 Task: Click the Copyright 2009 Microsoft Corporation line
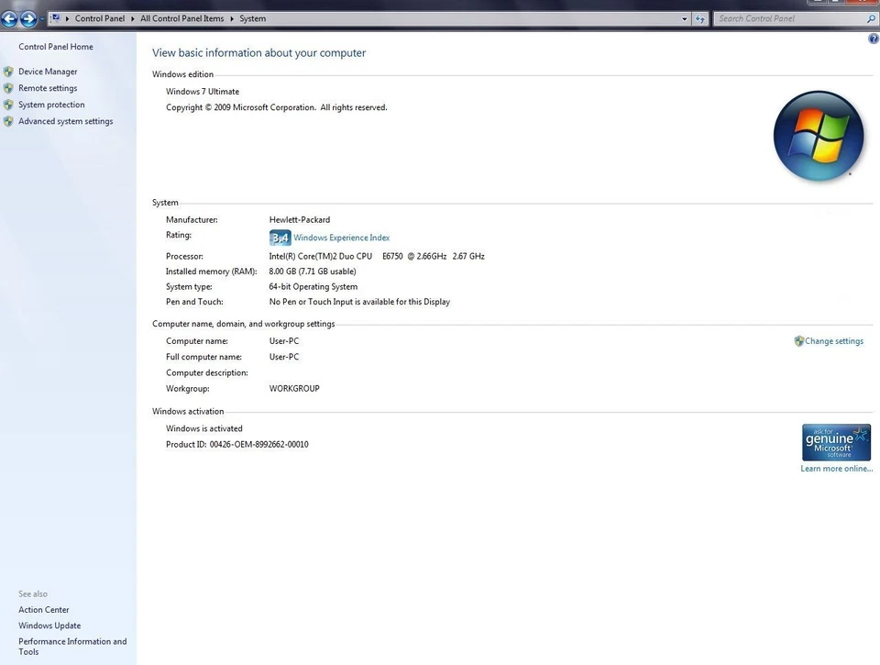pos(276,107)
